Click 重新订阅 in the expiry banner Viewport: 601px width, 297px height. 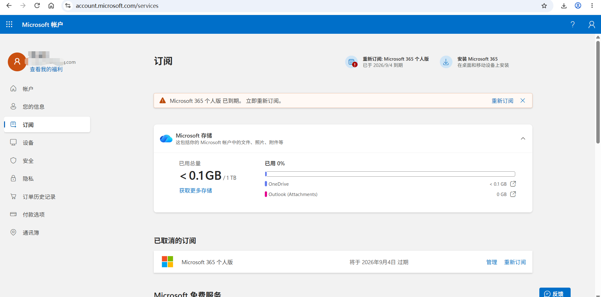[502, 101]
